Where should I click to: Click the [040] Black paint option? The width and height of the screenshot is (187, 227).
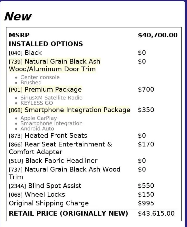pos(33,53)
